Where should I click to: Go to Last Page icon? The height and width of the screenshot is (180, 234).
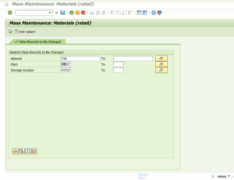[x=130, y=13]
